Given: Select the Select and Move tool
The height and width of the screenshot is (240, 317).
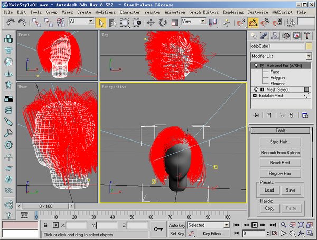Looking at the screenshot, I should [151, 22].
